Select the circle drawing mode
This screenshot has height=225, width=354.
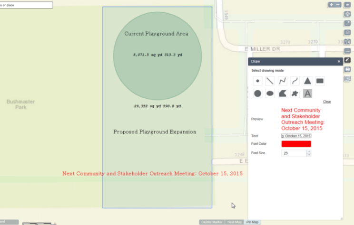(x=257, y=94)
